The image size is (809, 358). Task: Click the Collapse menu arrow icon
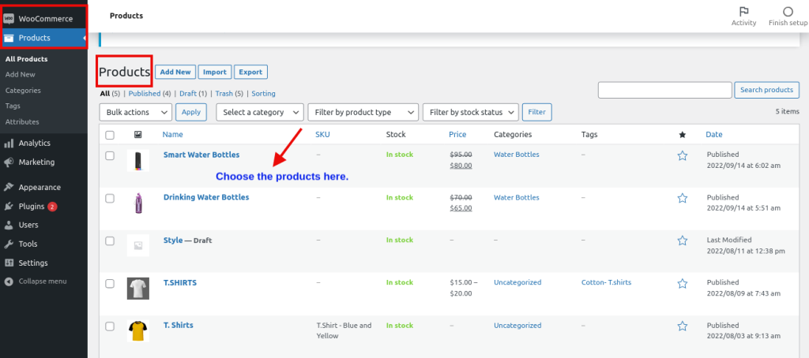point(9,282)
